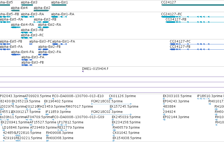Select the alpha-Est1 gene bar
Image resolution: width=224 pixels, height=142 pixels.
pos(59,5)
